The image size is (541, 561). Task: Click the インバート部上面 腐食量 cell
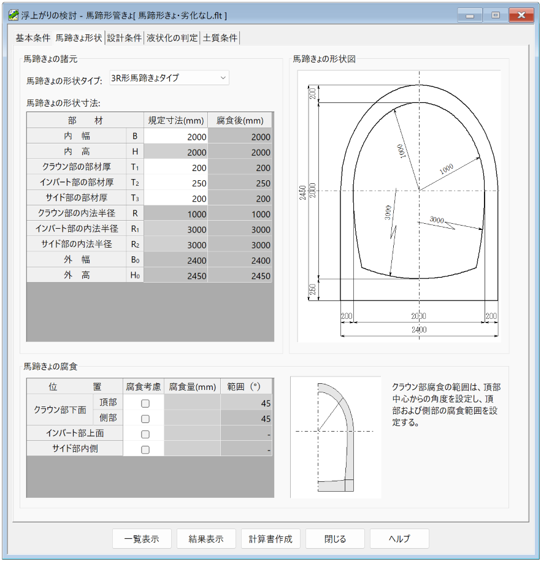point(192,433)
